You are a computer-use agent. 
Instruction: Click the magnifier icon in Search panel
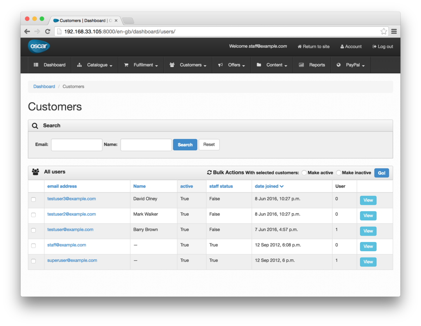(35, 126)
